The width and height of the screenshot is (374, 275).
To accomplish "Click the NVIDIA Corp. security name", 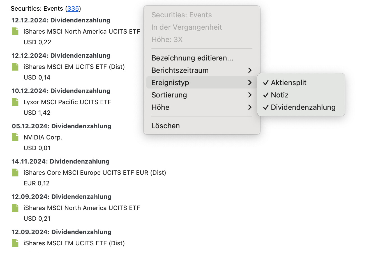I will tap(43, 137).
